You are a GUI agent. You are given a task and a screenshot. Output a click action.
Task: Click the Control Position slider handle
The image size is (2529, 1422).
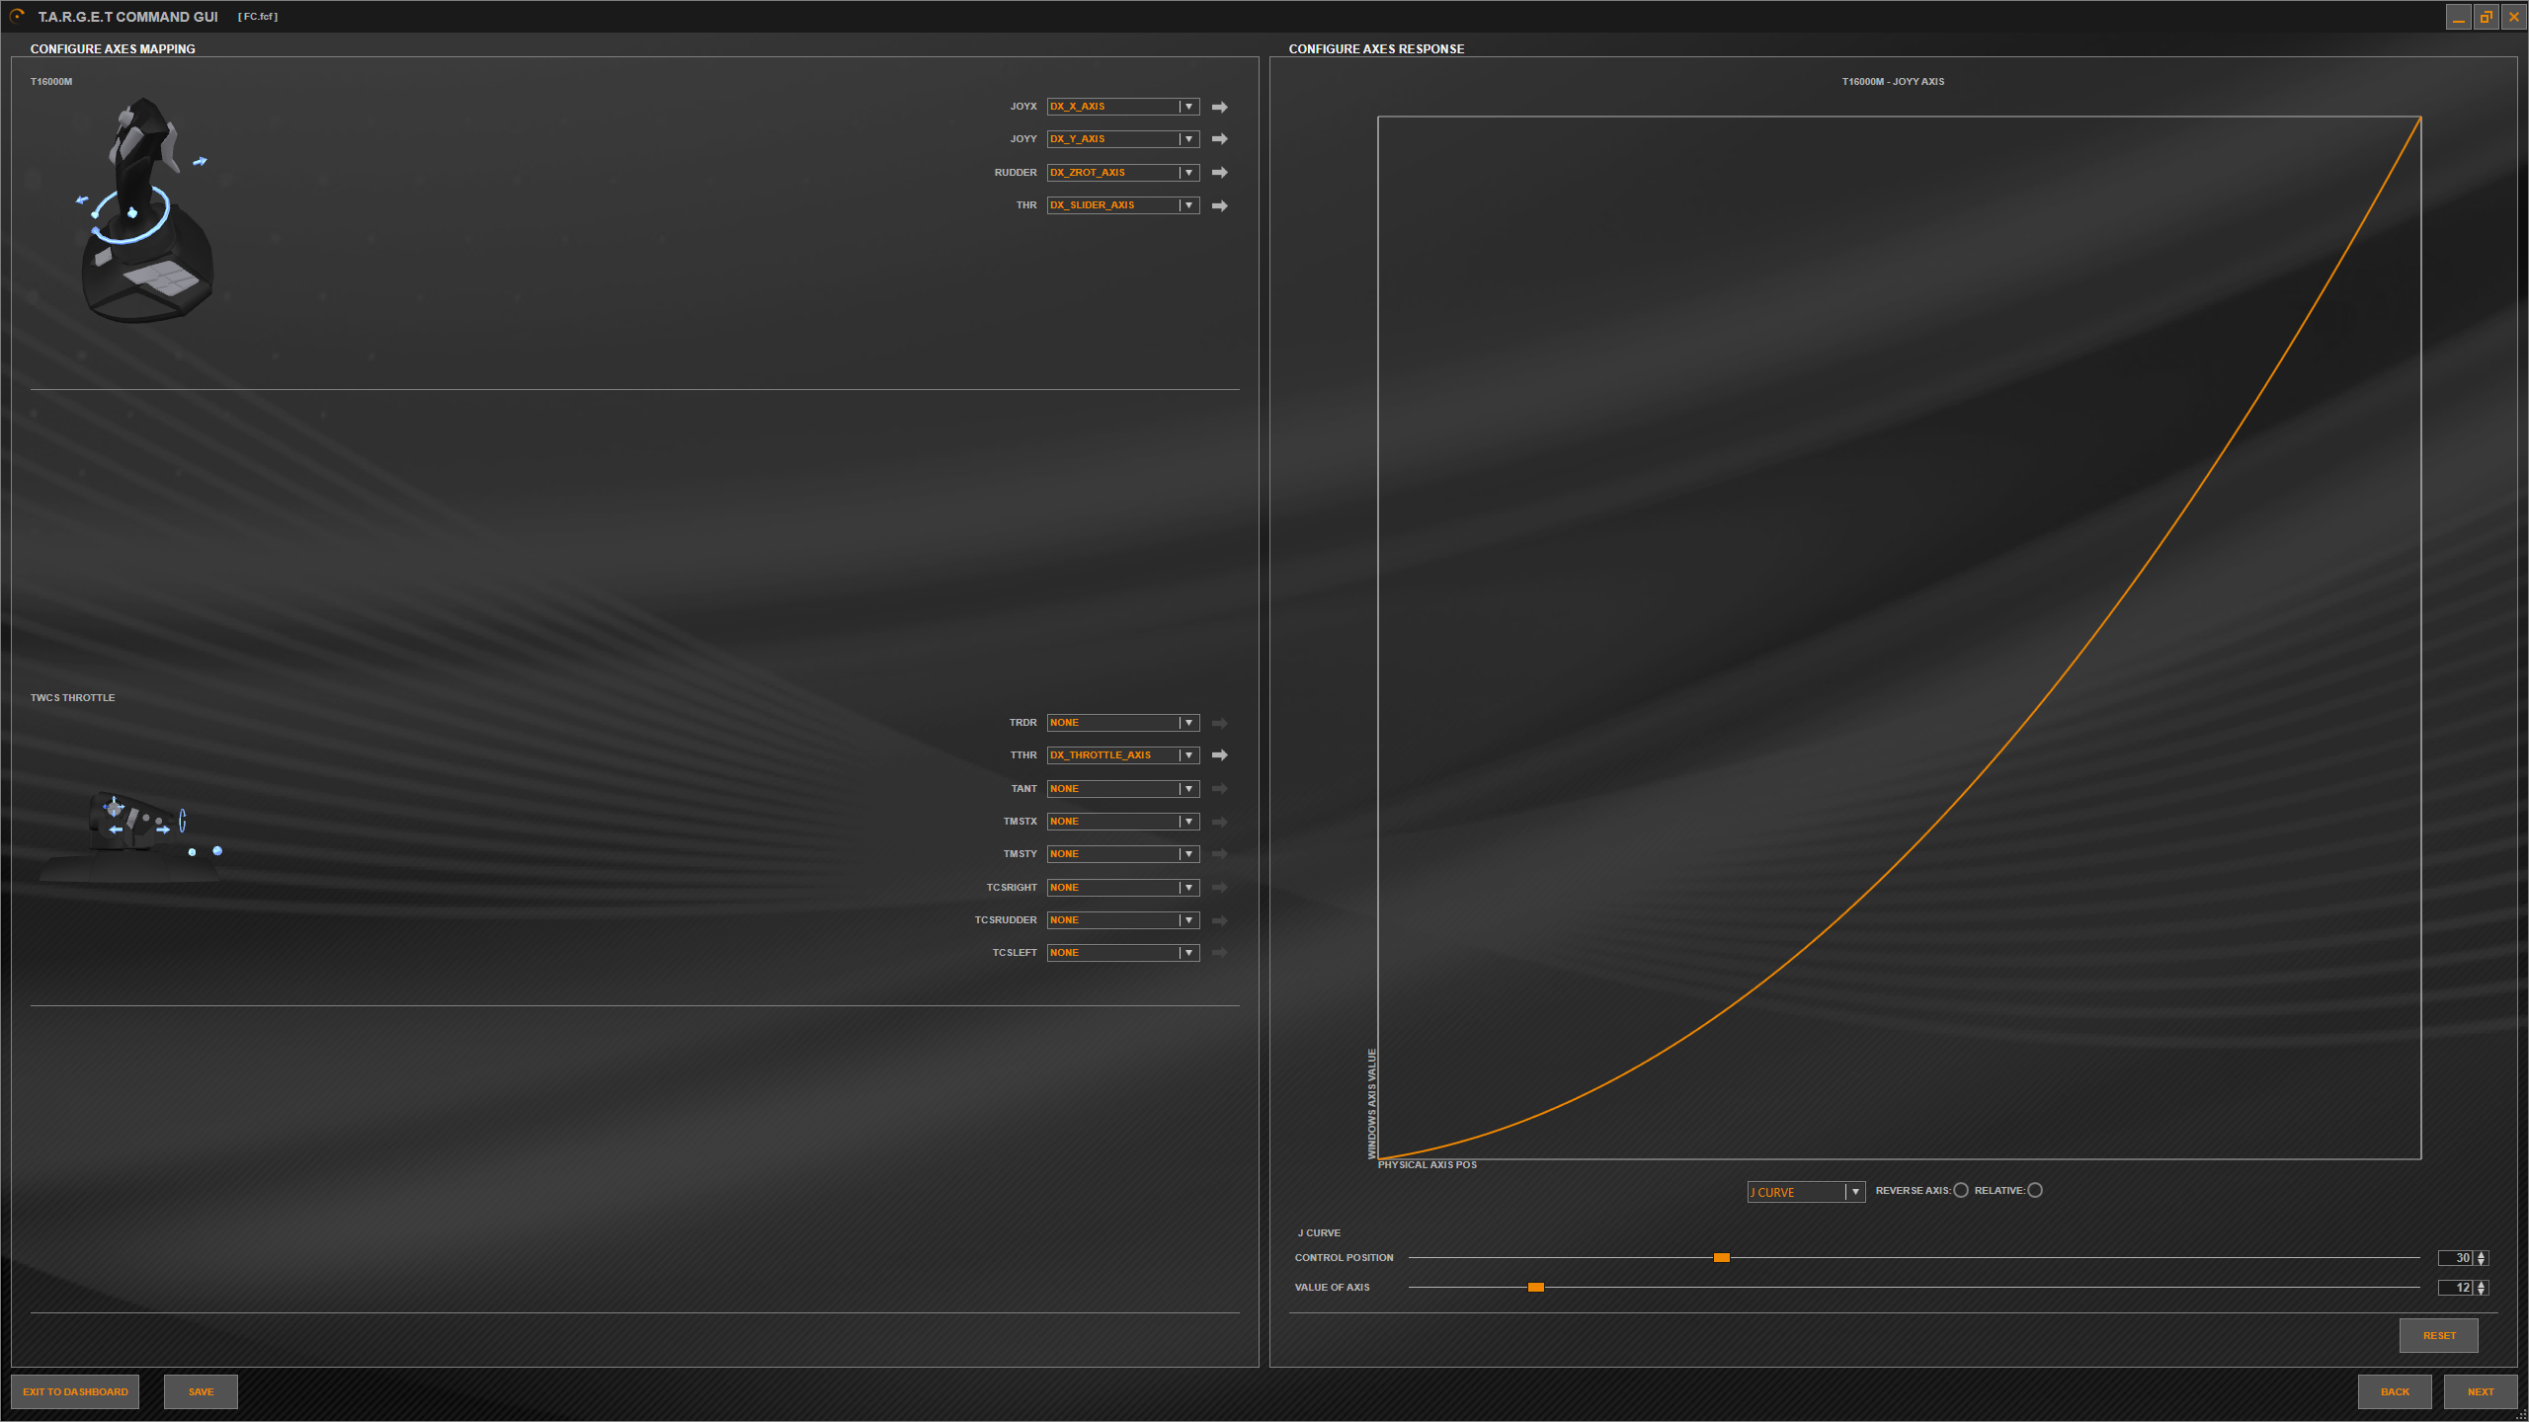pyautogui.click(x=1722, y=1258)
